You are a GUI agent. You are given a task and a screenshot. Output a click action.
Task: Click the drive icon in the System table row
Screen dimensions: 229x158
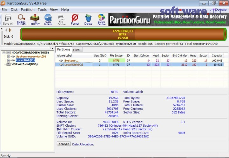[x=61, y=60]
